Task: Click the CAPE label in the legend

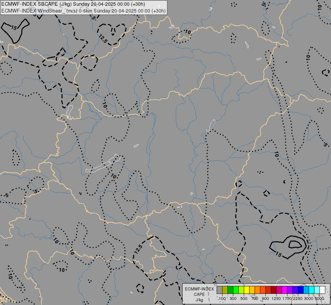Action: pyautogui.click(x=199, y=294)
